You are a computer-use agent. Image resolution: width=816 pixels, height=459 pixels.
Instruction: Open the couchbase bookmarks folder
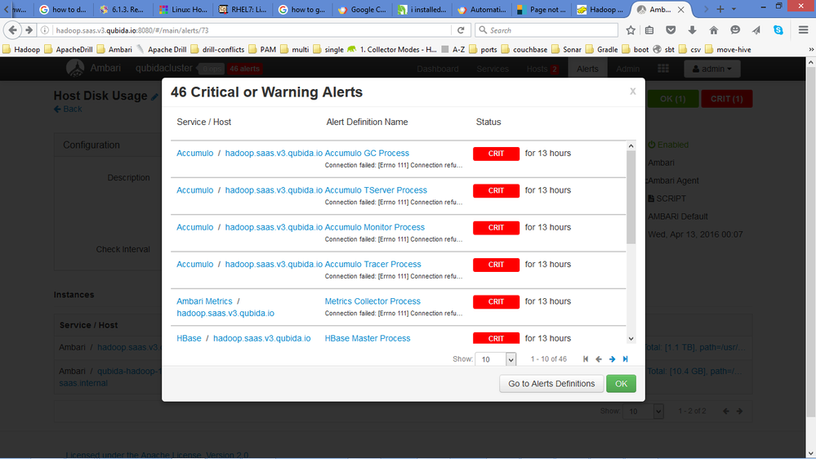pyautogui.click(x=524, y=50)
